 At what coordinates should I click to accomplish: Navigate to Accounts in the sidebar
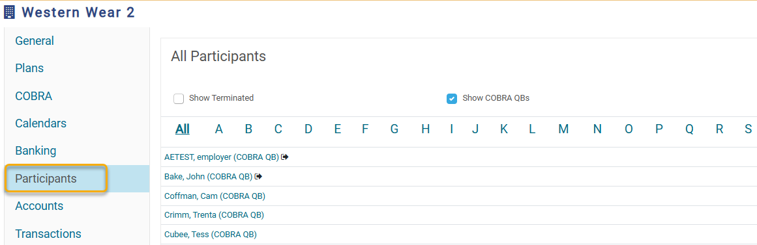coord(39,206)
